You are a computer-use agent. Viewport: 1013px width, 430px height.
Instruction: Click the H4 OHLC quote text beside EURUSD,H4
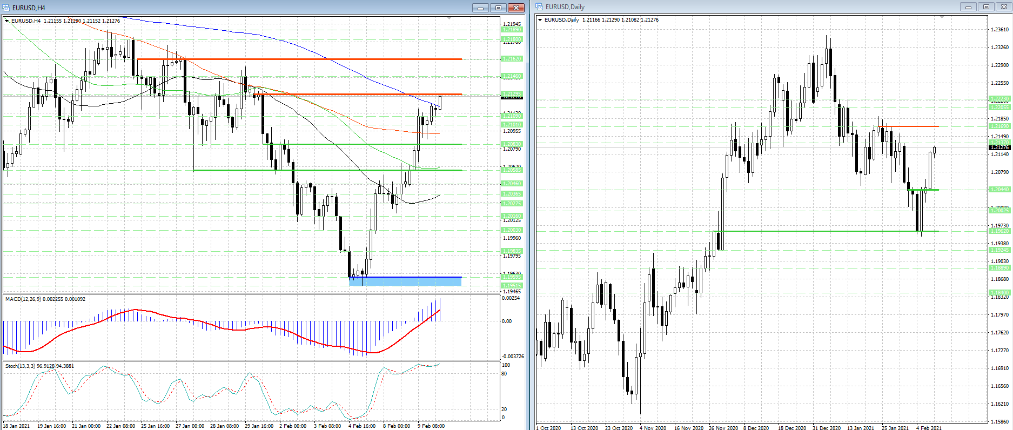tap(82, 21)
